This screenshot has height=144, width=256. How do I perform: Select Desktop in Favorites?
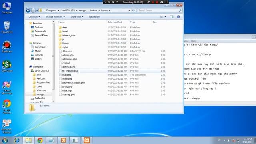pyautogui.click(x=37, y=27)
